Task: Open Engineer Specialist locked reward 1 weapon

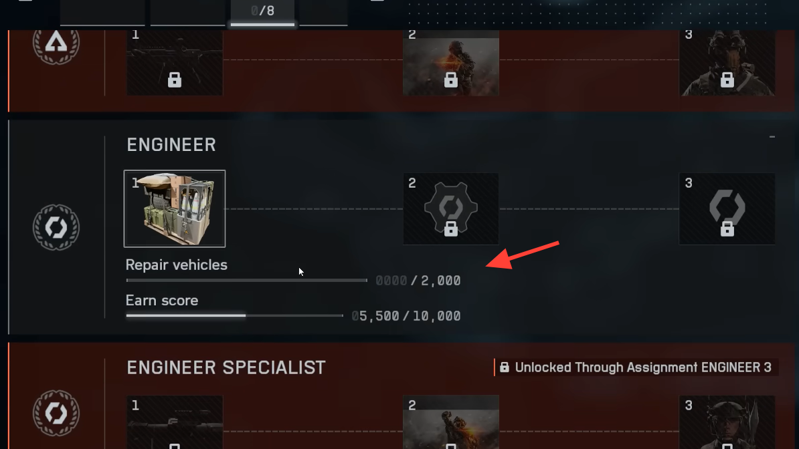Action: tap(174, 422)
